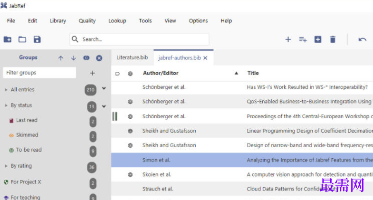Move group up with the up arrow
373x200 pixels.
click(61, 58)
